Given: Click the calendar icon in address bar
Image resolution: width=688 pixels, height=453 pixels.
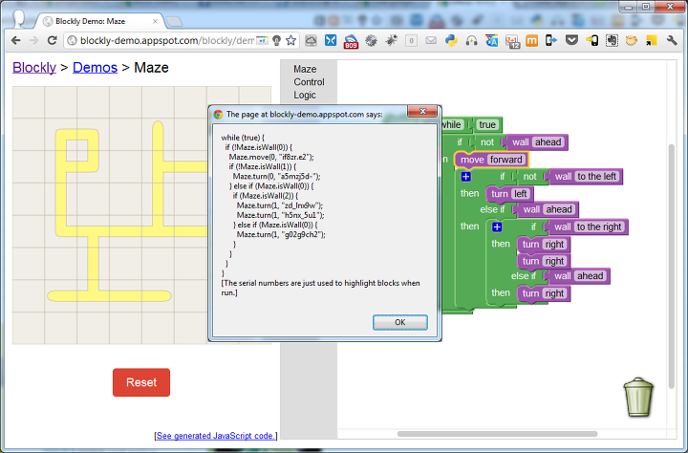Looking at the screenshot, I should click(262, 41).
